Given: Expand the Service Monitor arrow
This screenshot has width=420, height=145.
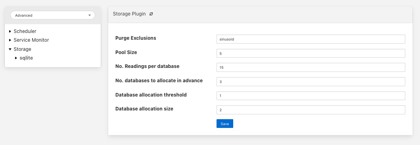Looking at the screenshot, I should pos(10,40).
